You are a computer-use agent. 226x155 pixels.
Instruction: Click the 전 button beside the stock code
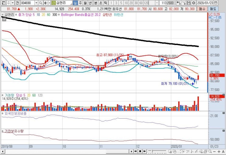click(17, 3)
